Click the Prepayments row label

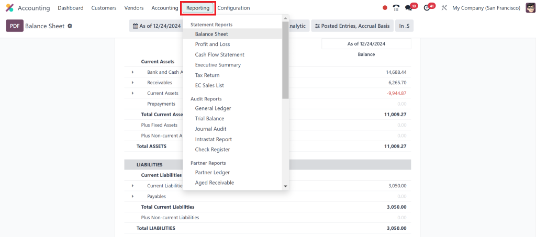(161, 104)
